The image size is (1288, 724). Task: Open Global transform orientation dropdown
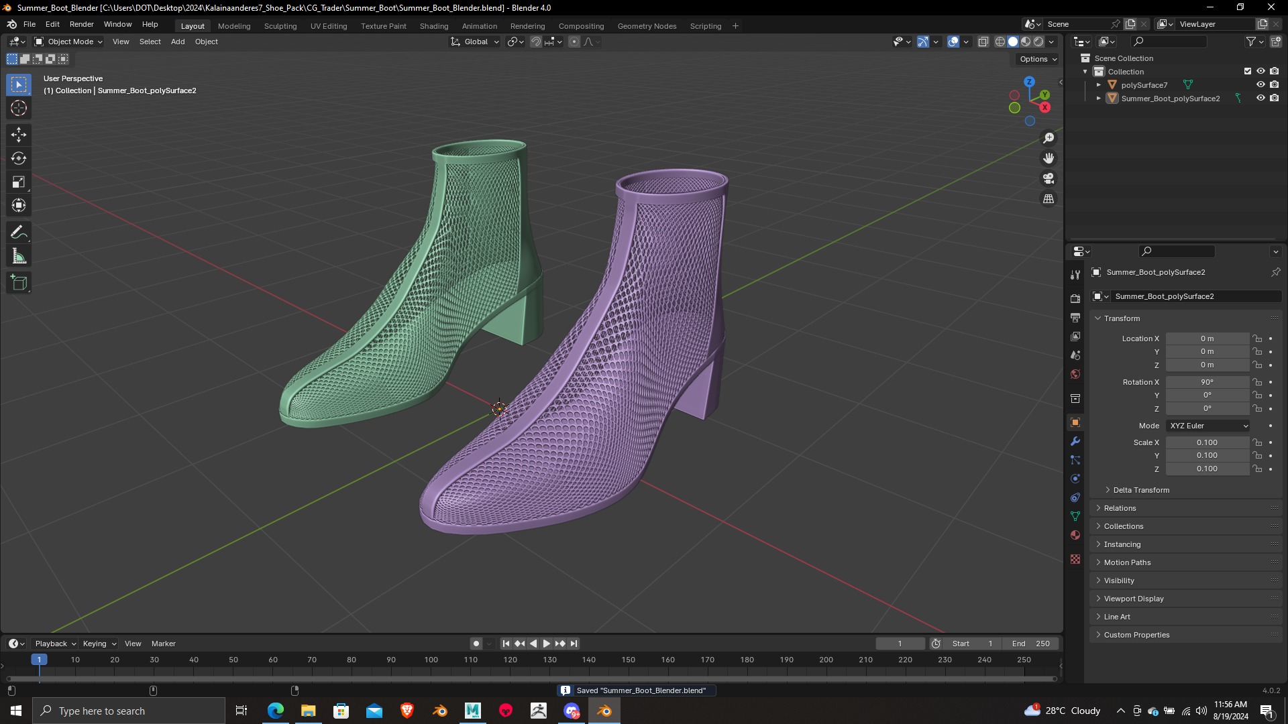coord(475,42)
